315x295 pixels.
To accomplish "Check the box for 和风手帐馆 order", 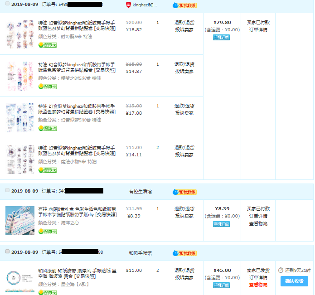I will coord(7,251).
